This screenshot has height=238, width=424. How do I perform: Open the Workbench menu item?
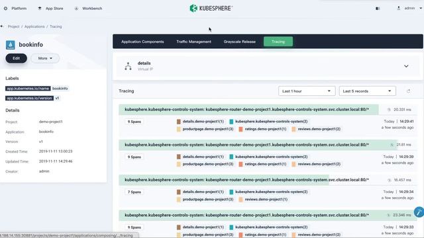pyautogui.click(x=88, y=9)
